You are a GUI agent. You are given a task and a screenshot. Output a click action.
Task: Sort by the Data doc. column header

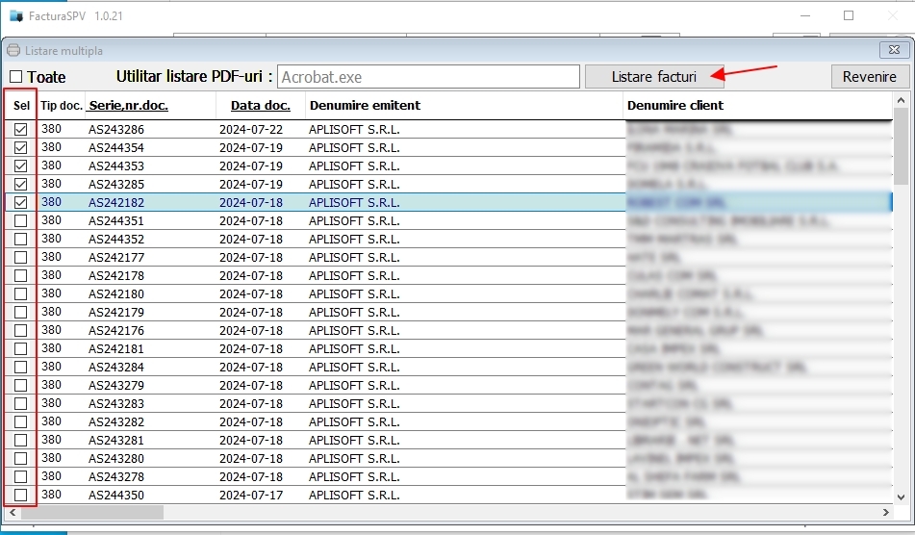point(260,105)
